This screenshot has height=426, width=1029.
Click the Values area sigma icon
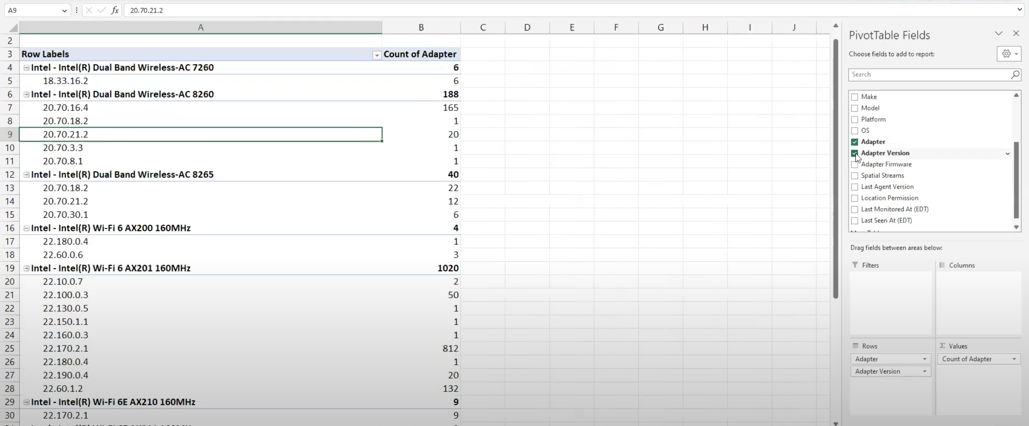[x=943, y=346]
